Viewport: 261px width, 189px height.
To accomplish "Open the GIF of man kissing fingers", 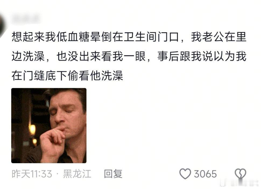I will (x=49, y=126).
